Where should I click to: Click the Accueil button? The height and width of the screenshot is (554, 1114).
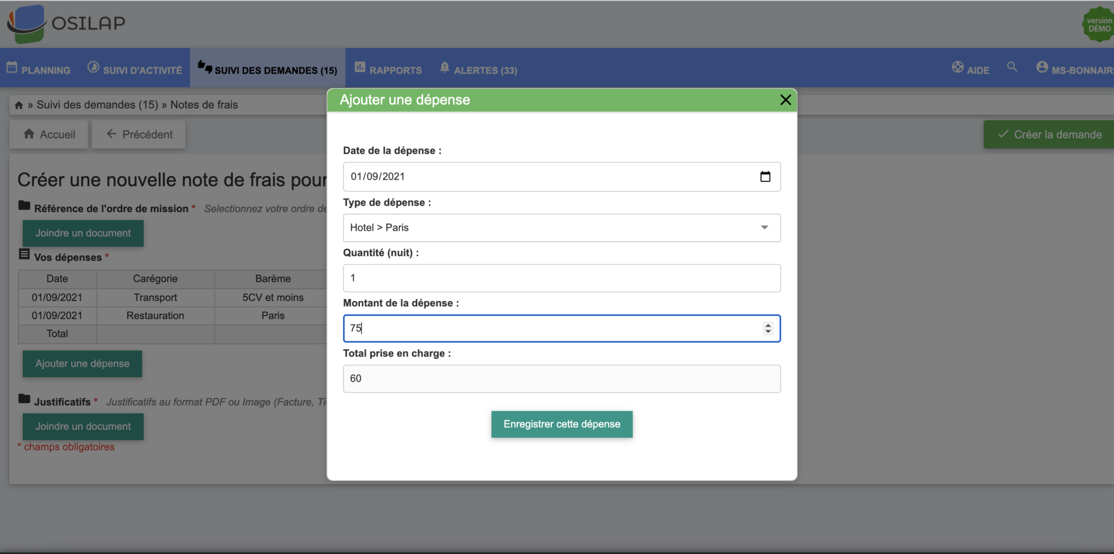pos(49,134)
